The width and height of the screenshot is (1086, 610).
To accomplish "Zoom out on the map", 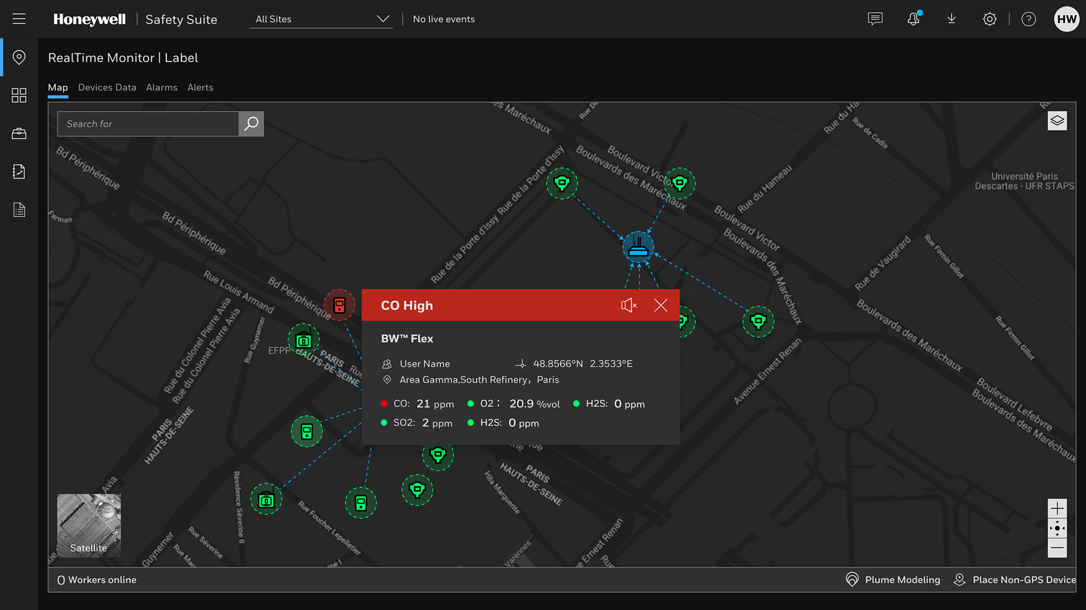I will coord(1057,548).
